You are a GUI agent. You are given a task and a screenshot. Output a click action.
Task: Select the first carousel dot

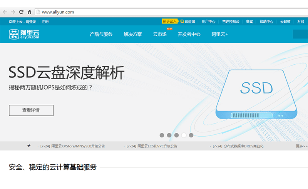click(162, 135)
